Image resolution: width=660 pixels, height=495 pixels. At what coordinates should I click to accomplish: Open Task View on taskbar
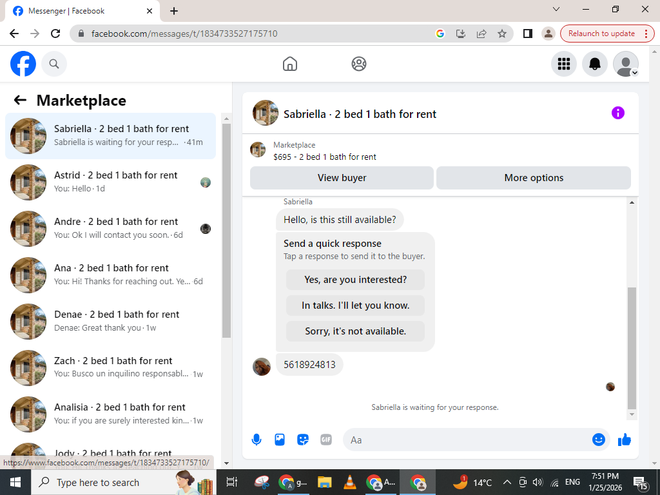pos(231,482)
